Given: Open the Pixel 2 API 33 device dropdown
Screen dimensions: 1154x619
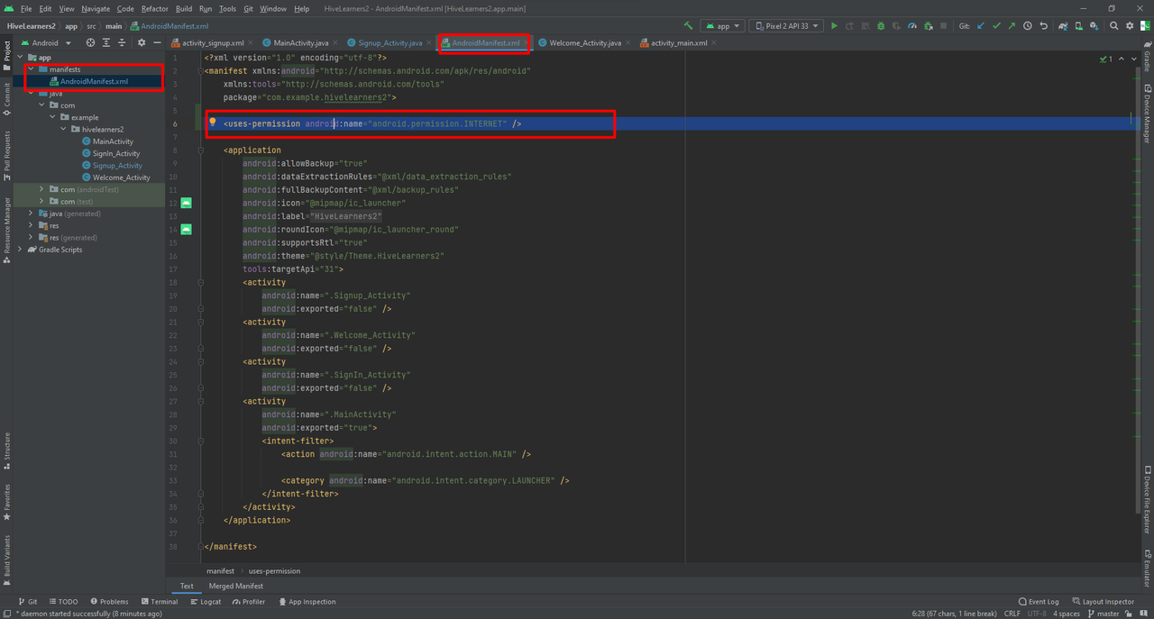Looking at the screenshot, I should [x=786, y=26].
